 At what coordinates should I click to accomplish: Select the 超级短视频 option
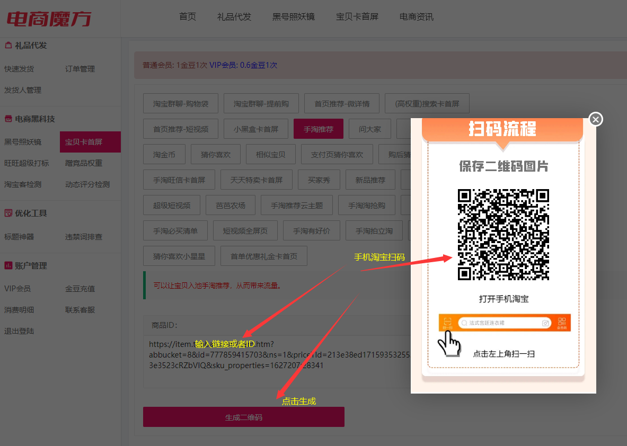coord(172,206)
